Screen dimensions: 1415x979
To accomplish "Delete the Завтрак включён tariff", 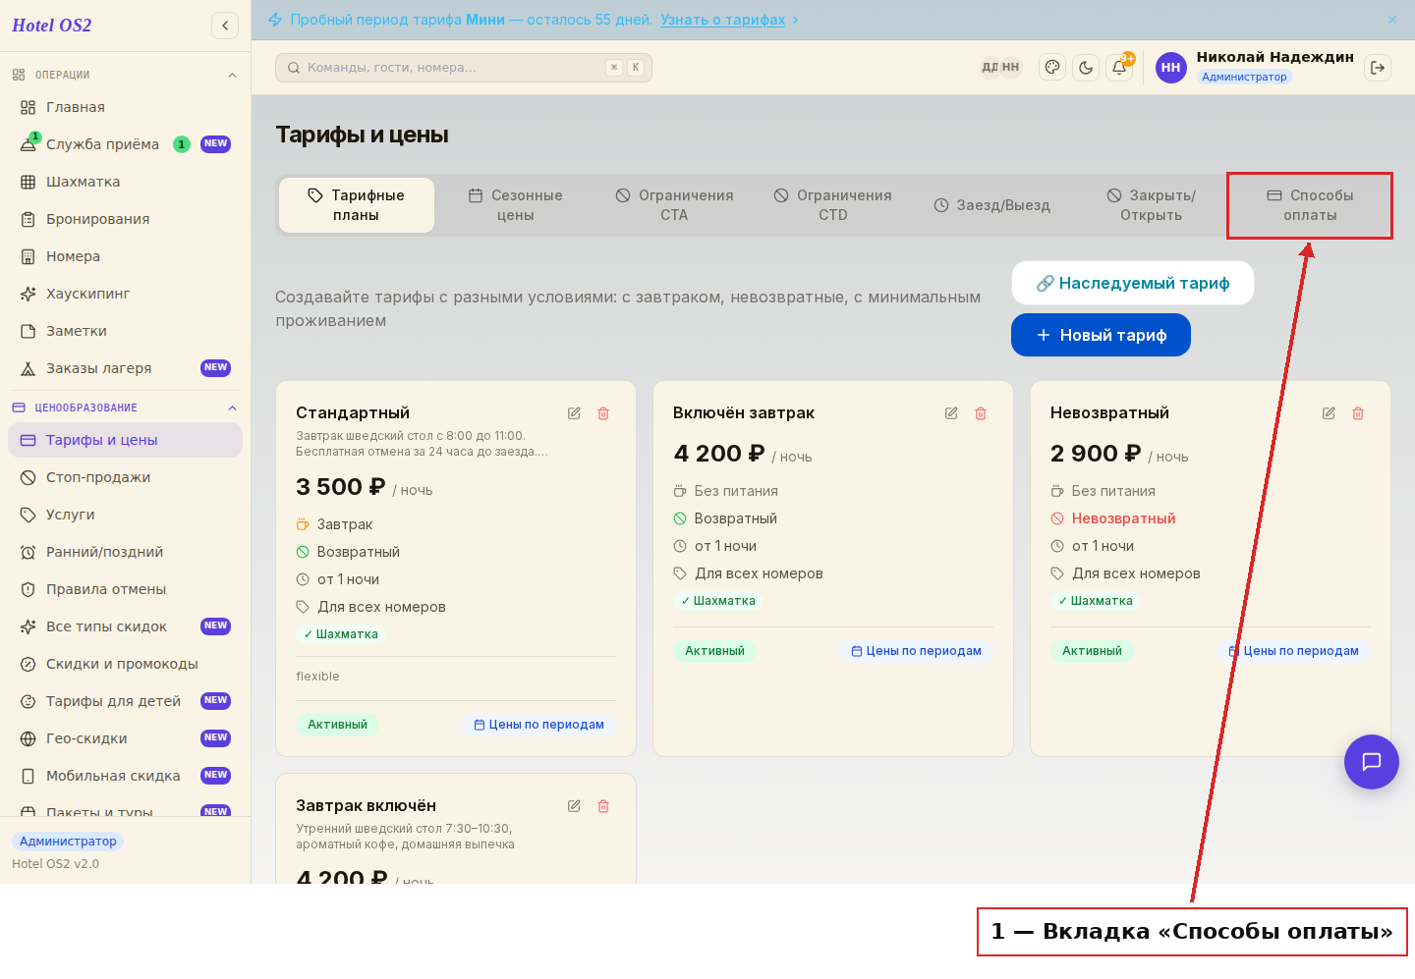I will 603,806.
